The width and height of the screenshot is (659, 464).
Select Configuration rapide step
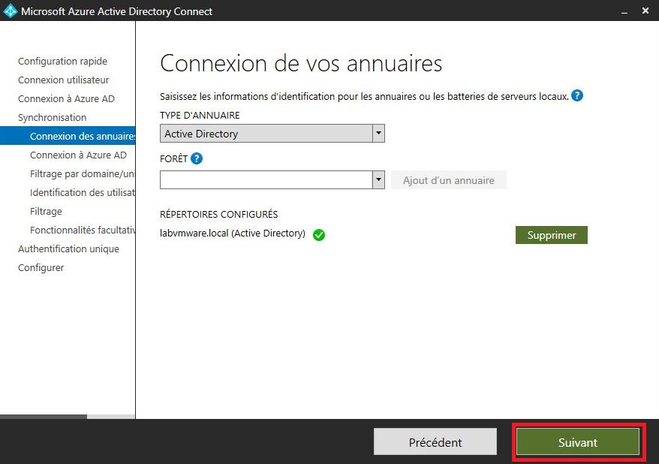tap(62, 62)
